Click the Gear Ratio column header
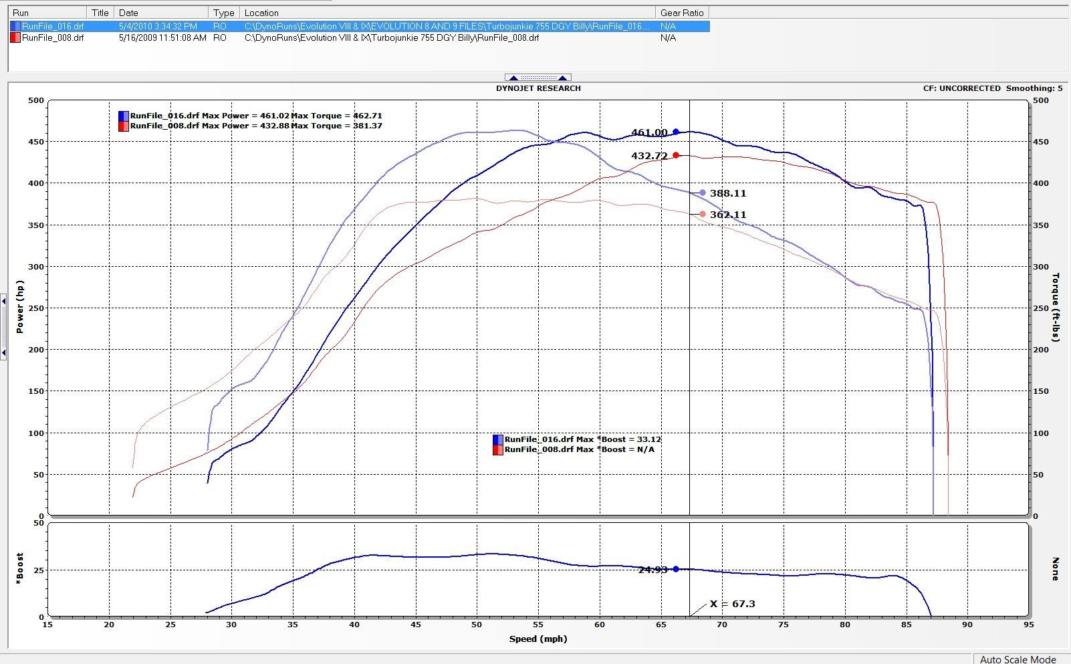 tap(681, 13)
